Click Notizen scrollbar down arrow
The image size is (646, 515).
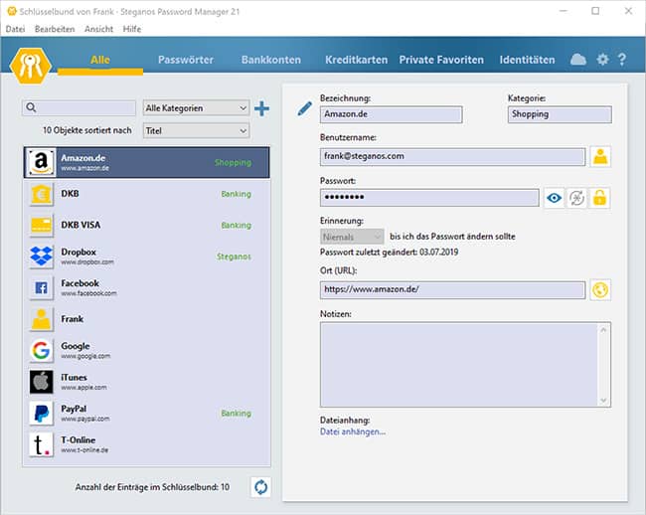click(x=603, y=400)
